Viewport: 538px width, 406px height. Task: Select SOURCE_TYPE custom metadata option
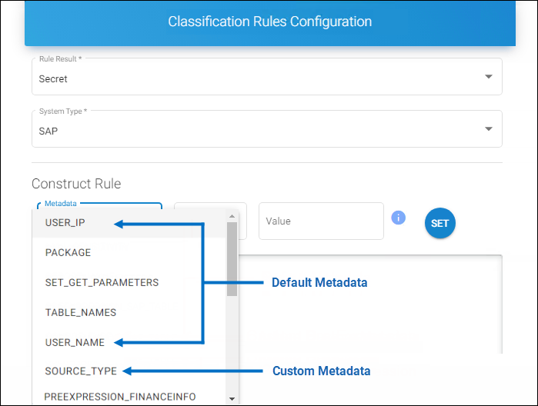pyautogui.click(x=81, y=371)
